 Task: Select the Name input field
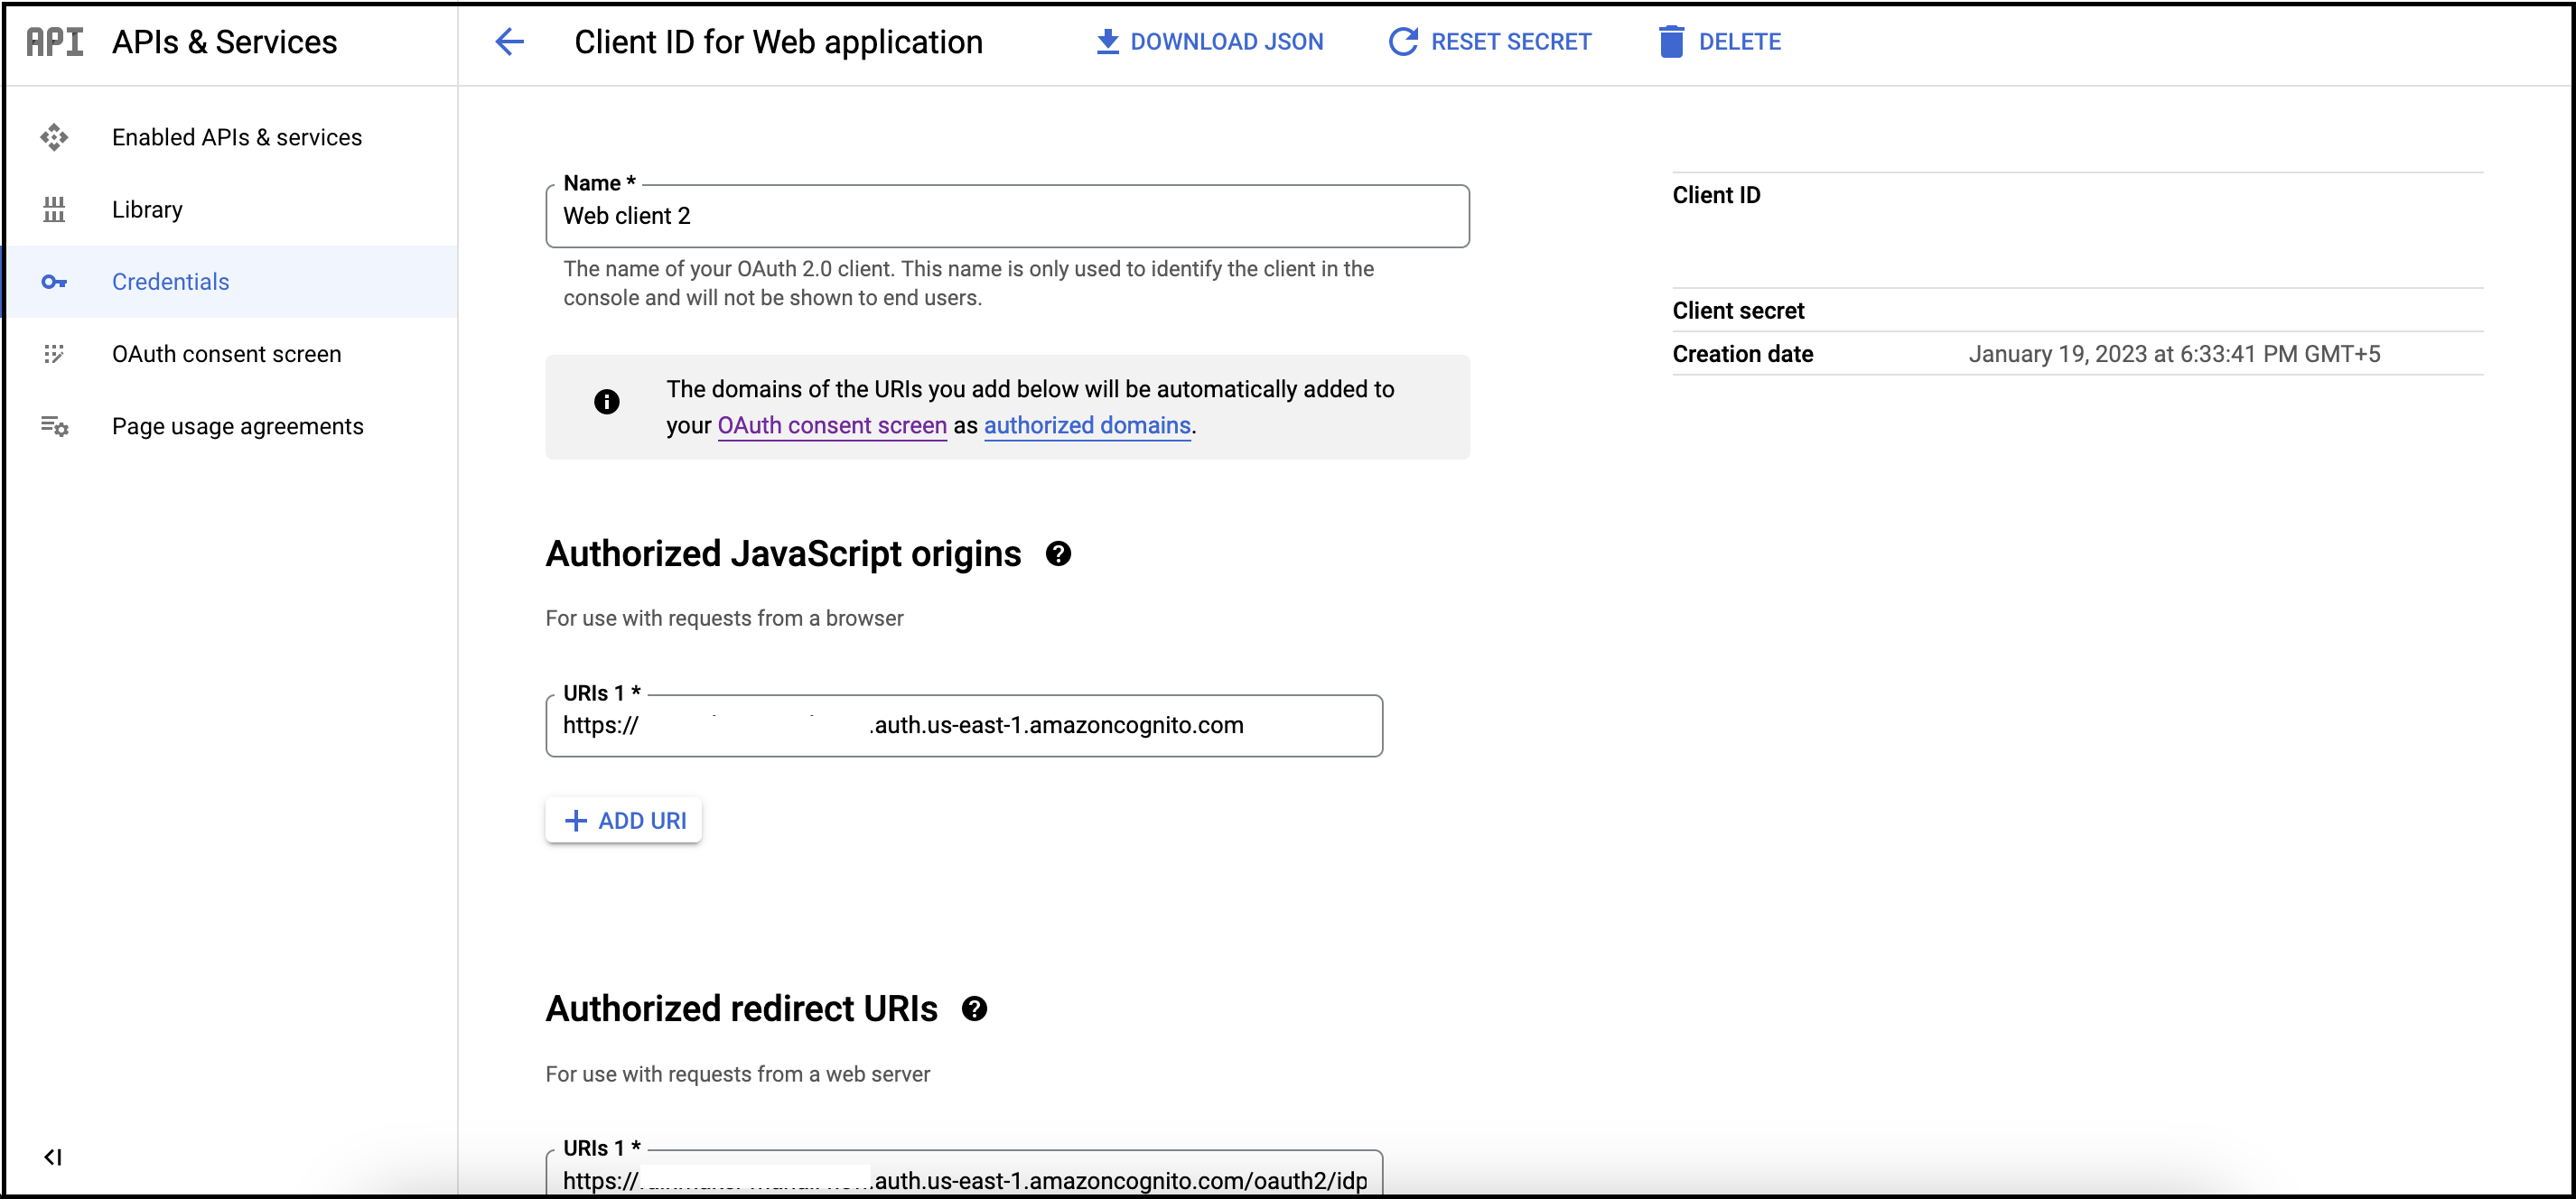click(1003, 215)
